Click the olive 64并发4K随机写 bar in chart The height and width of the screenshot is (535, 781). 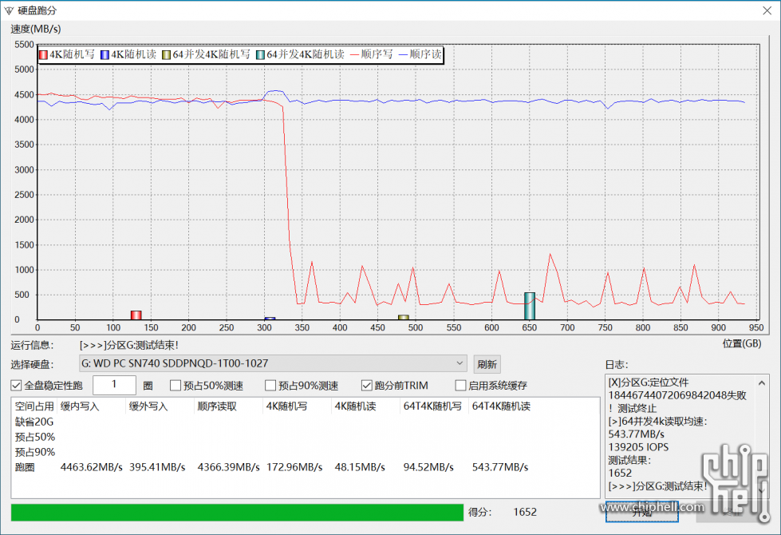click(x=404, y=317)
